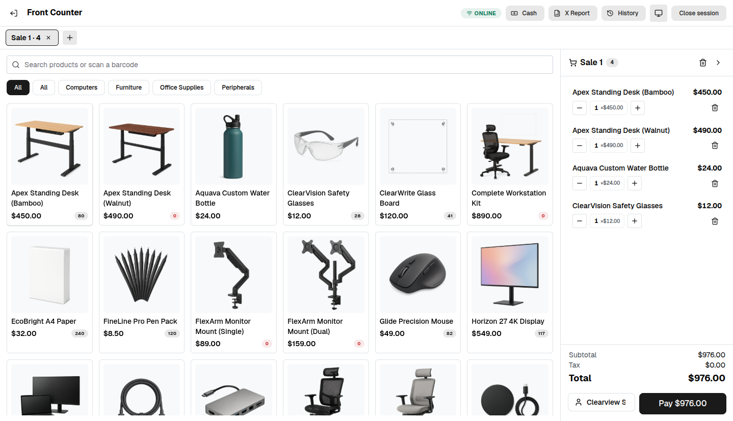
Task: Add Apex Standing Desk (Walnut) product card
Action: point(142,164)
